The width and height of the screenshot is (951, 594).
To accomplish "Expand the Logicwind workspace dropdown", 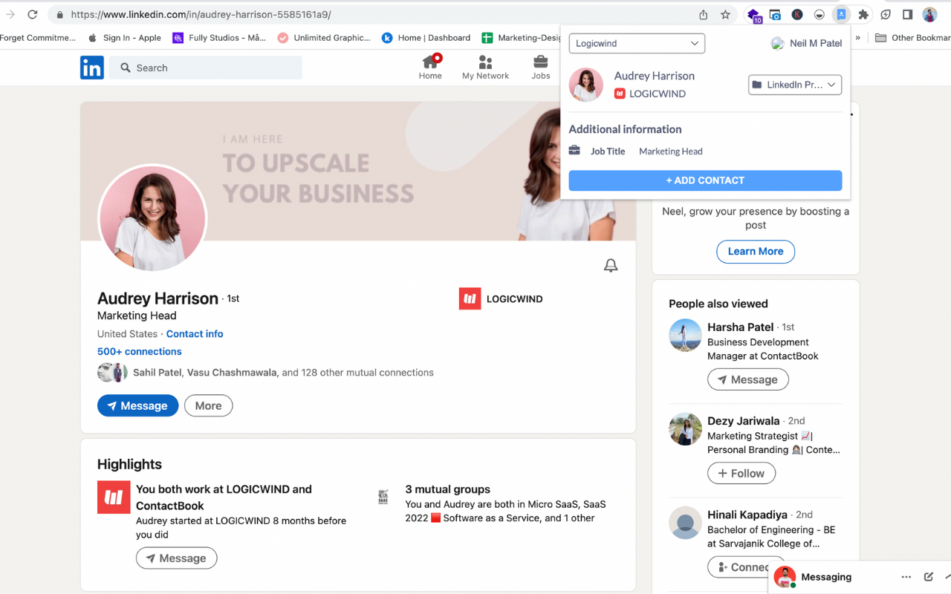I will click(637, 43).
